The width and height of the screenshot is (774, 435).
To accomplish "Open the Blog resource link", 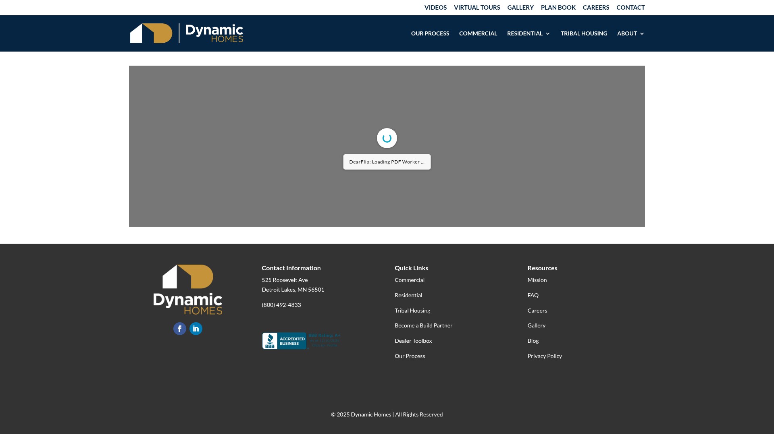I will point(533,341).
